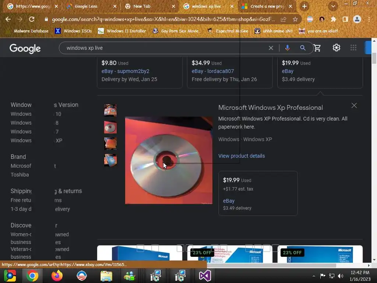The width and height of the screenshot is (377, 283).
Task: Select the third product thumbnail
Action: (x=110, y=144)
